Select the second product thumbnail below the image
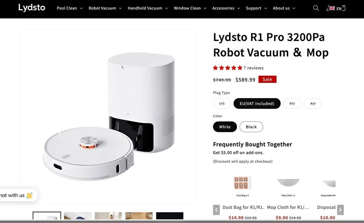Viewport: 364px width, 223px height. (x=77, y=215)
